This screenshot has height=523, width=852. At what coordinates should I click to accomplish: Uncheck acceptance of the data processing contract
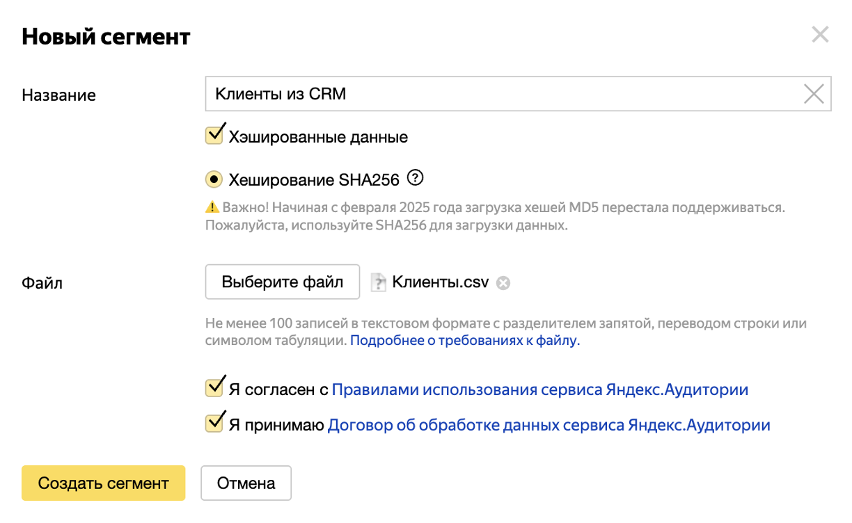[215, 424]
